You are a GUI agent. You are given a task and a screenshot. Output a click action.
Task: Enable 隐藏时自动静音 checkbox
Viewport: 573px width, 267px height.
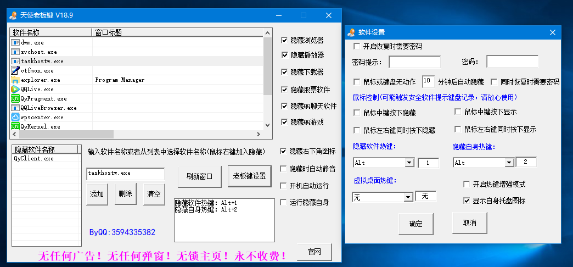click(x=283, y=169)
